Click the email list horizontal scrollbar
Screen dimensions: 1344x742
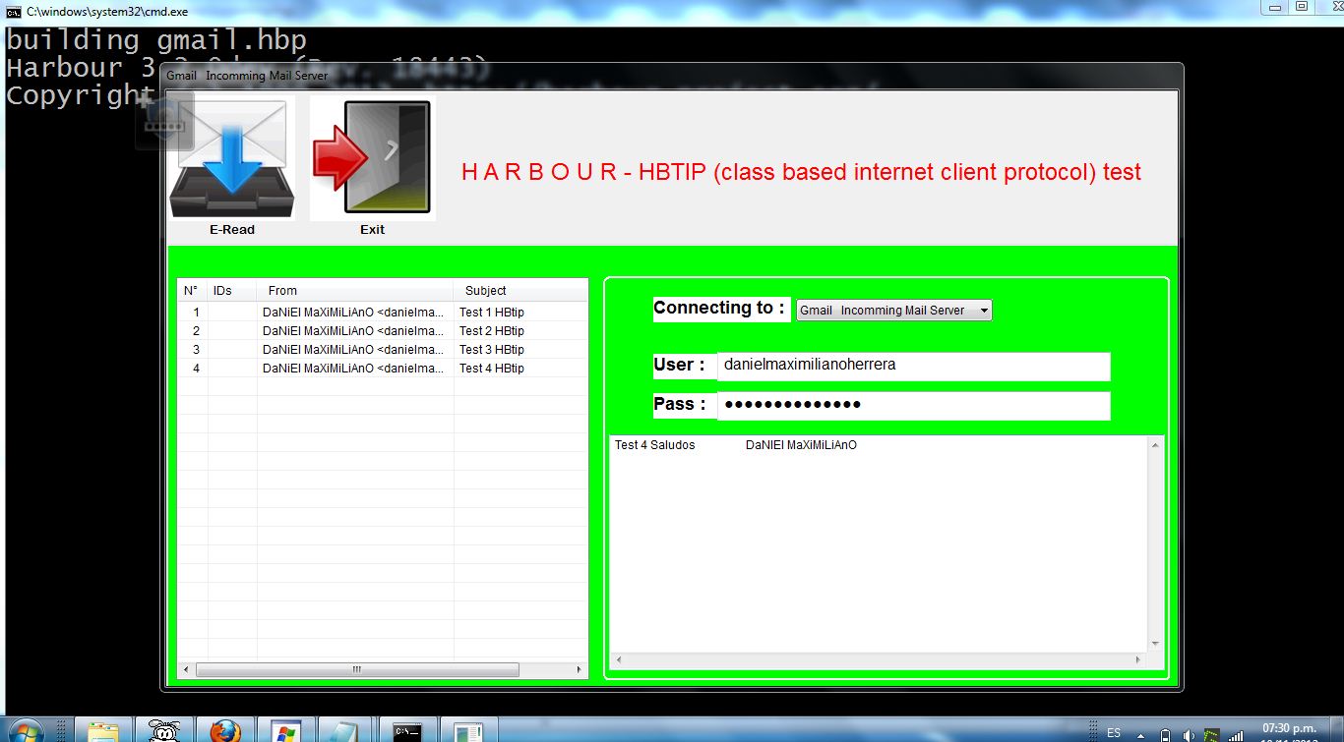(x=357, y=669)
